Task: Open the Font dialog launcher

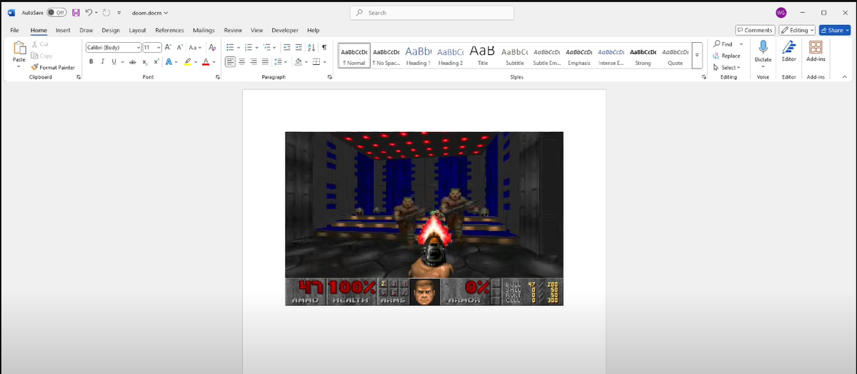Action: 217,76
